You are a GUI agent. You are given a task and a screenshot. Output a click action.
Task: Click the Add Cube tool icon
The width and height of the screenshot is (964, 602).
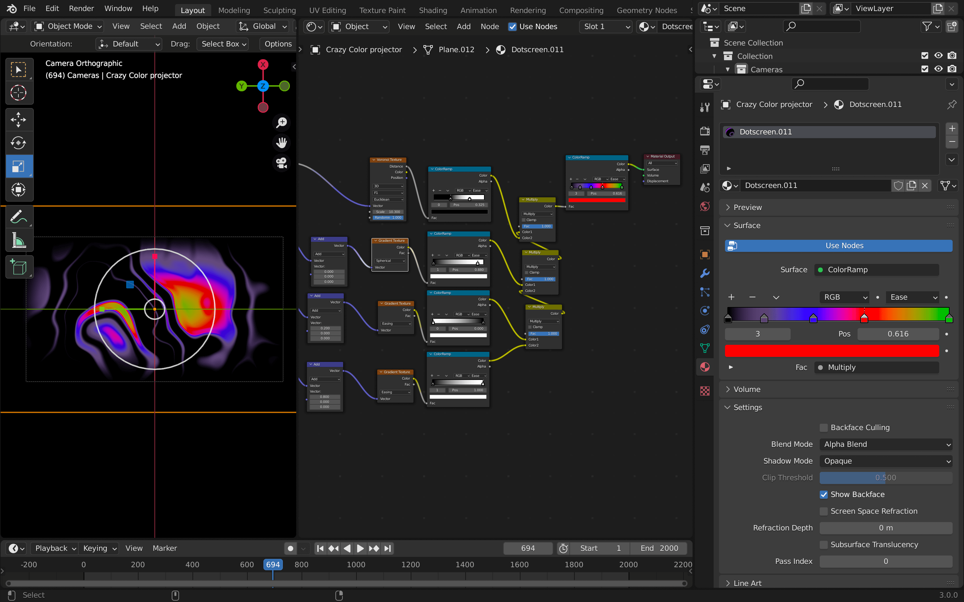coord(18,267)
